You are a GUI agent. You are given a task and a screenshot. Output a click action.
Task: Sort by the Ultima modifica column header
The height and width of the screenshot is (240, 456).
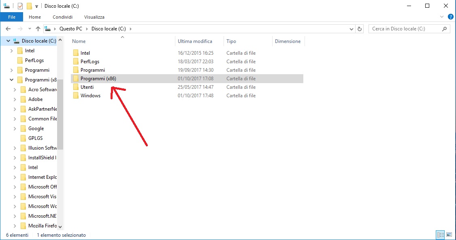point(195,41)
